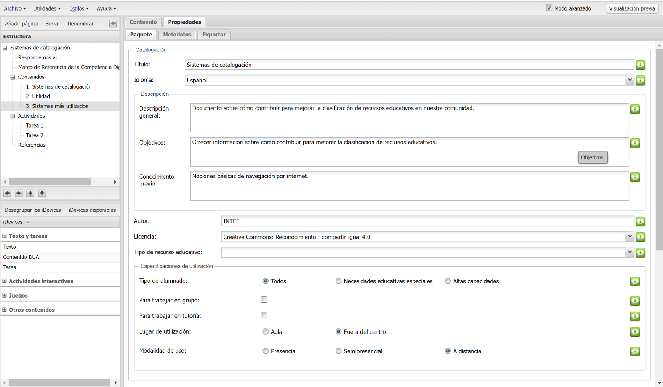This screenshot has width=663, height=387.
Task: Click the Añadir página button
Action: coord(21,24)
